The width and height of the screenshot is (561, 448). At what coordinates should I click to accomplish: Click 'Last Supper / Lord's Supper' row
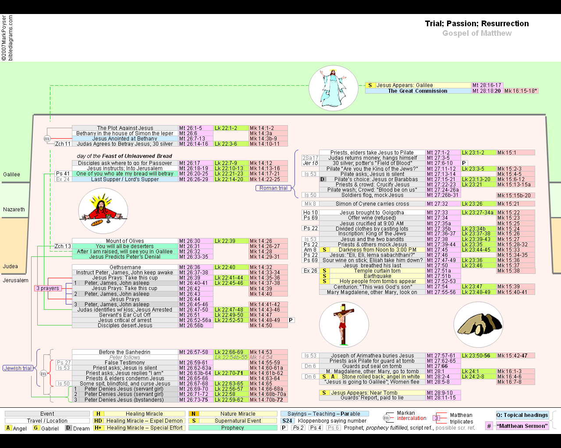click(x=125, y=179)
